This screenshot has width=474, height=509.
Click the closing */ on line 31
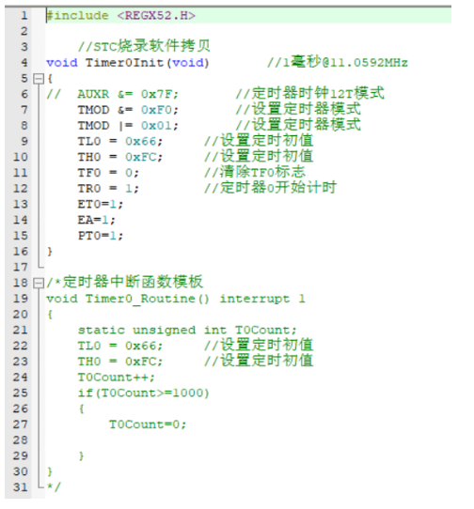click(54, 487)
